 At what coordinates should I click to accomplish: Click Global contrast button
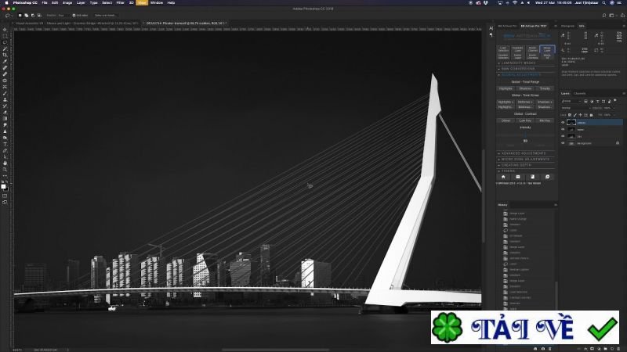point(506,120)
